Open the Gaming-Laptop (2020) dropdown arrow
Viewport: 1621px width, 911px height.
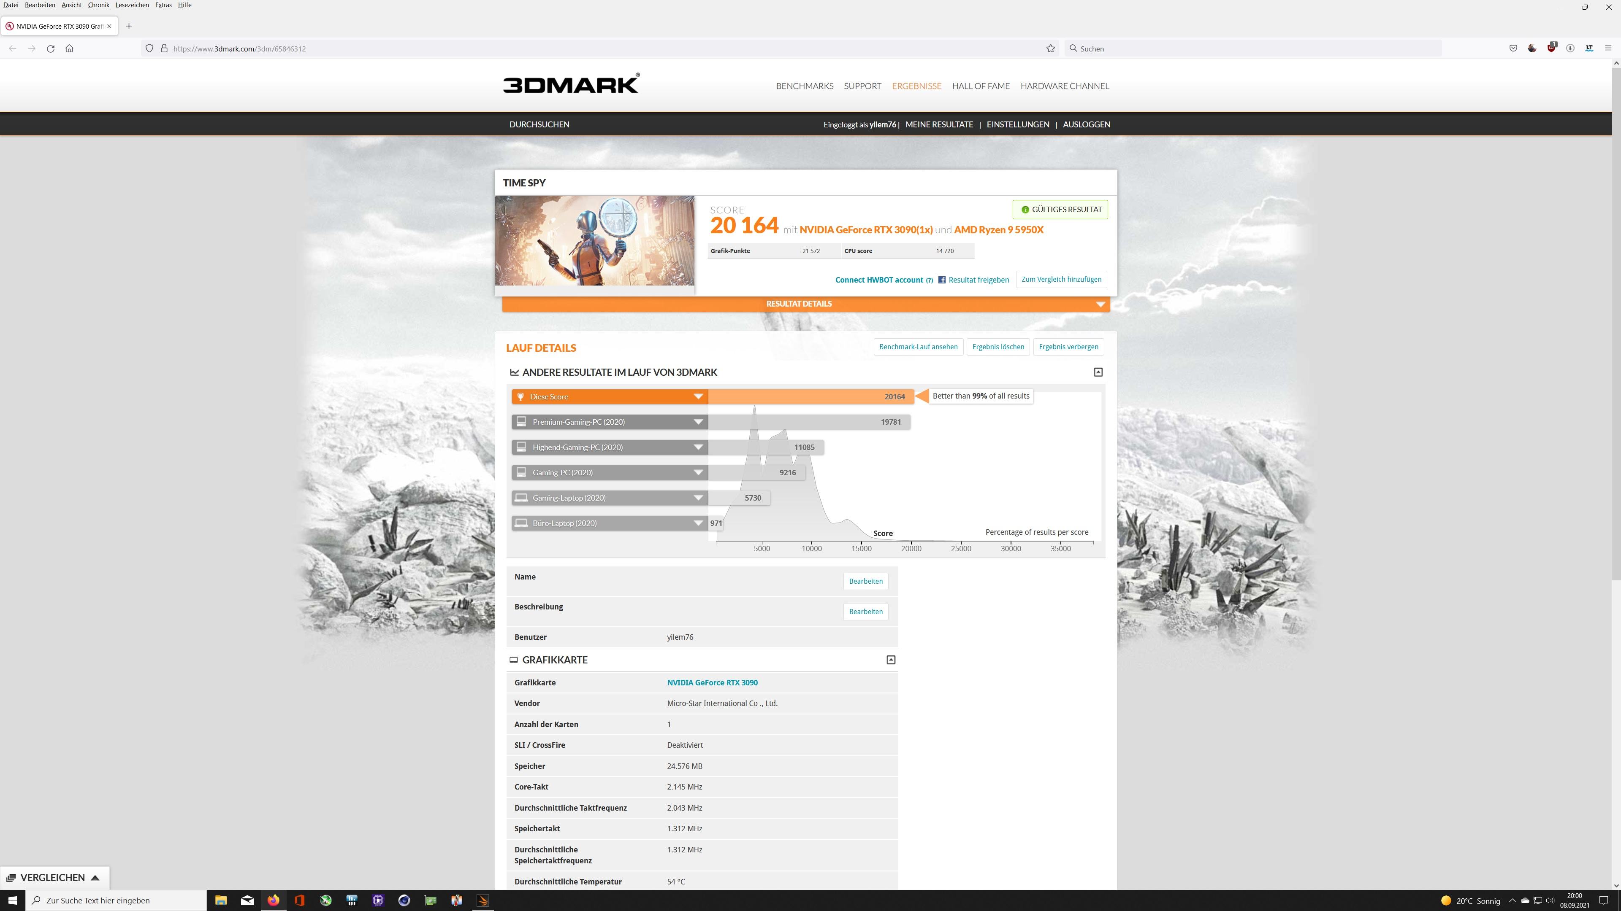[x=698, y=498]
